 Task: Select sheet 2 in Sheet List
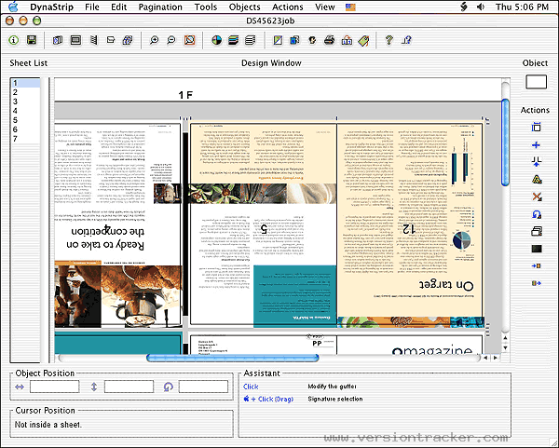coord(26,92)
